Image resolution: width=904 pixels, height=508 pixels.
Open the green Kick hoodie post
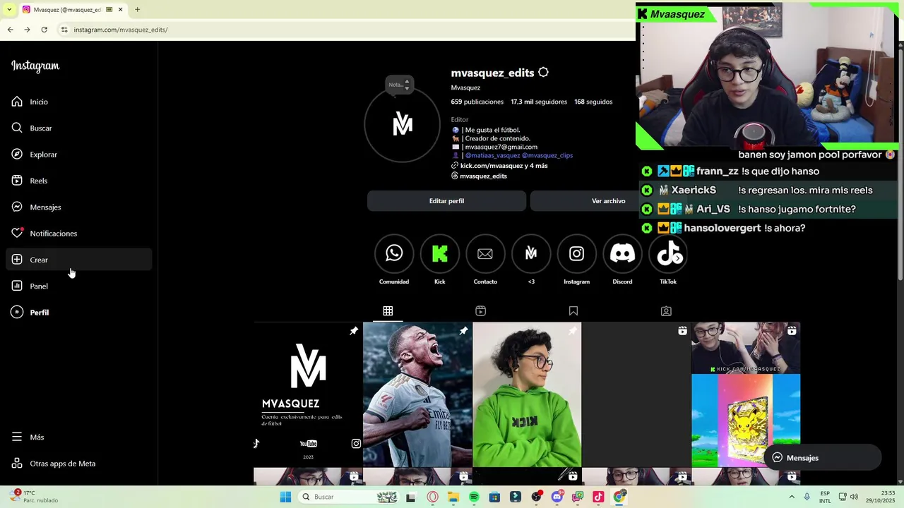[527, 394]
